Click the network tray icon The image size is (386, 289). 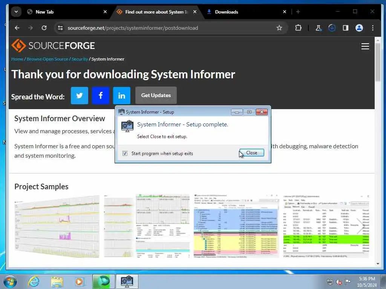tap(329, 282)
